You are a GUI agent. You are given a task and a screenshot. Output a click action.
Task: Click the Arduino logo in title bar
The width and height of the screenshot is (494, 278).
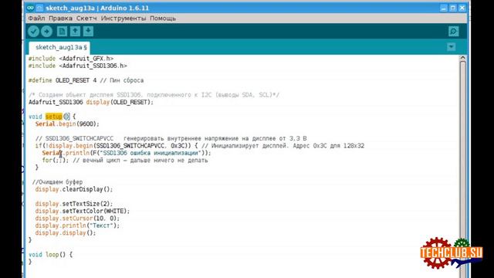[30, 8]
